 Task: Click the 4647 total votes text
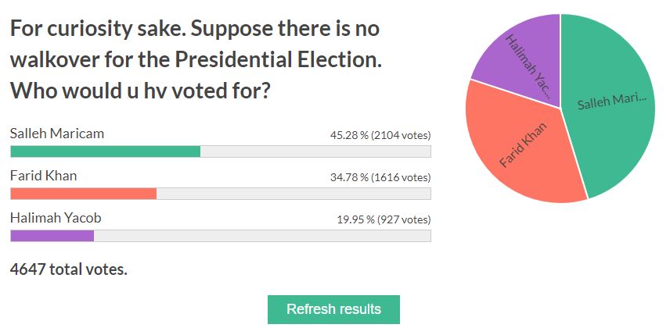[69, 269]
